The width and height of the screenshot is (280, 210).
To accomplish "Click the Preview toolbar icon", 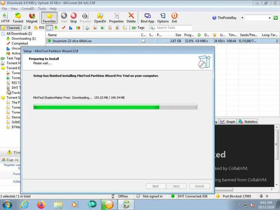I will 85,18.
